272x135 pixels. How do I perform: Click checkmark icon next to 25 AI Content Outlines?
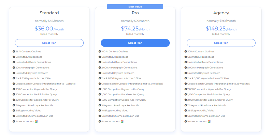[14, 51]
